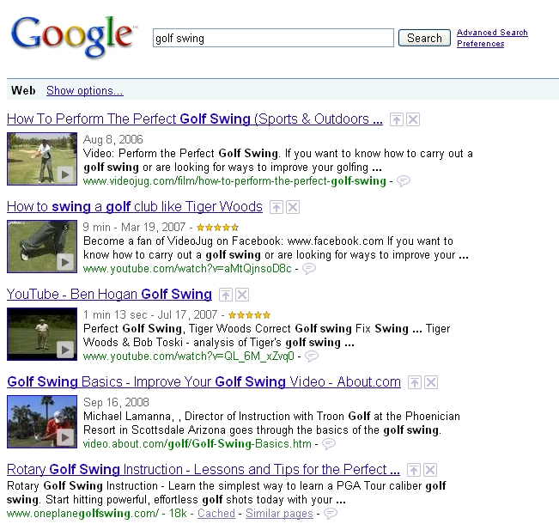Click the star rating on Tiger Woods result
This screenshot has height=524, width=559.
click(217, 228)
